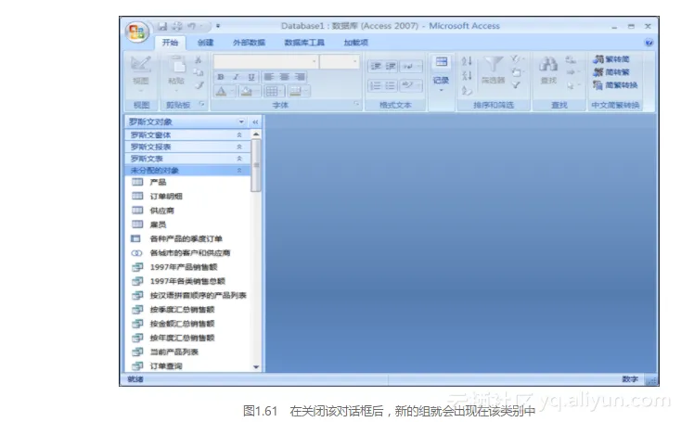Pick the font color A swatch
The image size is (681, 422).
click(x=222, y=91)
